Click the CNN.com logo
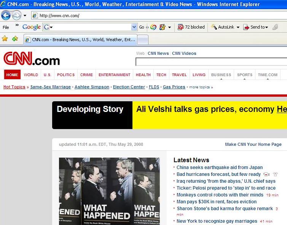Viewport: 287px width, 225px height. pos(32,59)
